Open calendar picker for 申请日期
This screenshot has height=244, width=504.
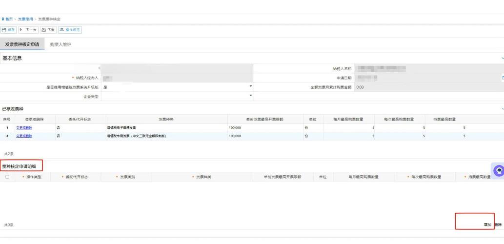[502, 78]
